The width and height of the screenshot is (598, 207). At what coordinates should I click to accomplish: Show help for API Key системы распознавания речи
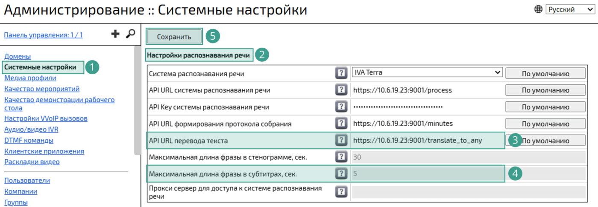pos(341,106)
